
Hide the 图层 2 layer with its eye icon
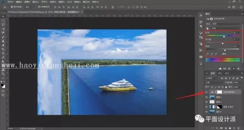coord(207,97)
